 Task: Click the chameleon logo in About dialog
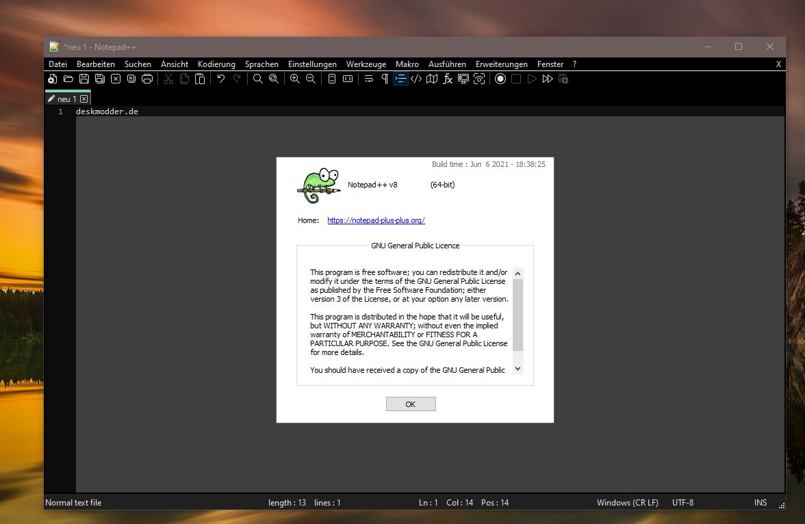tap(319, 185)
